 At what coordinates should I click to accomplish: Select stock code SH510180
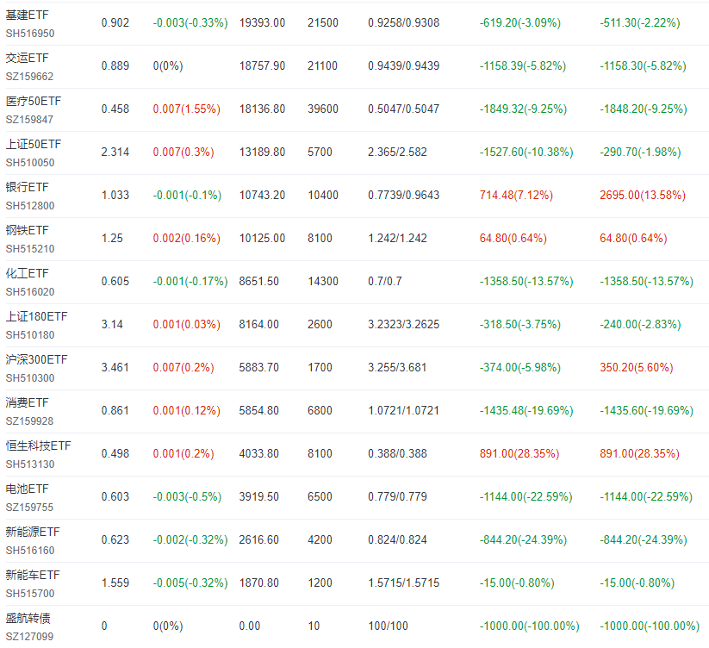pyautogui.click(x=30, y=335)
